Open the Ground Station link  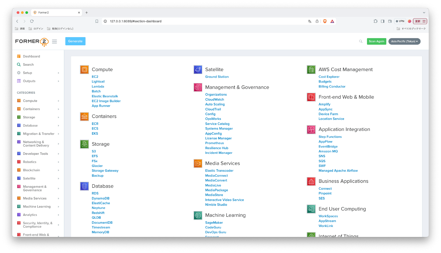point(217,77)
